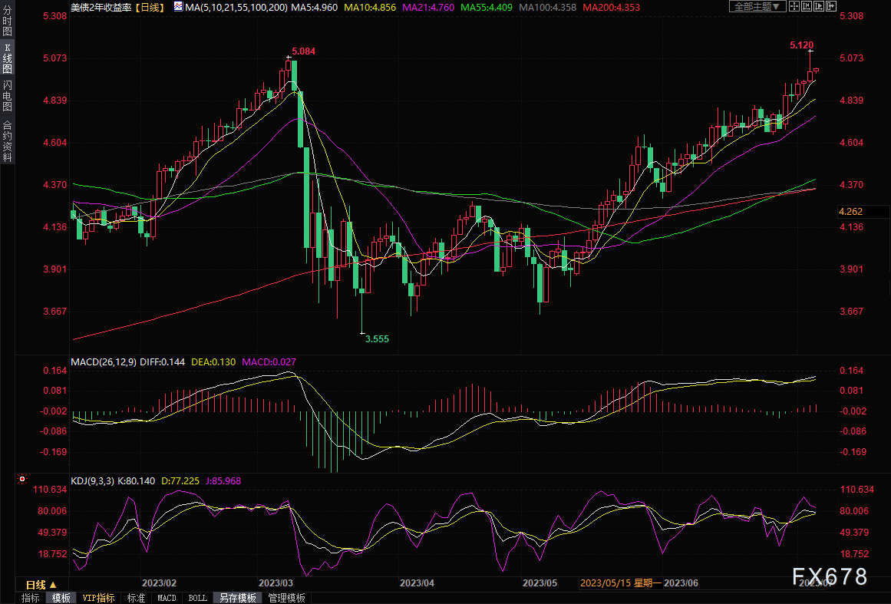Select the 指标 bottom tab

(x=31, y=598)
